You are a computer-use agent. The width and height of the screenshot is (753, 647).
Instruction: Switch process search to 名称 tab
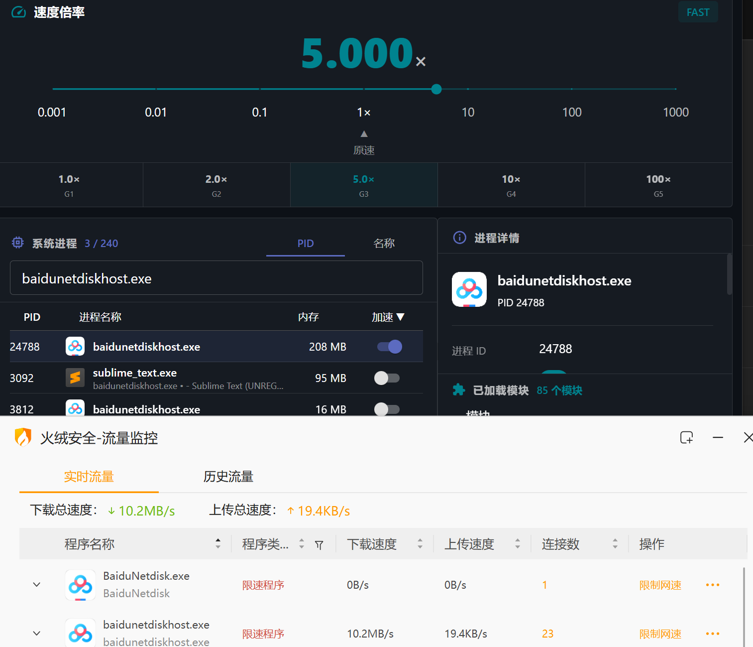pyautogui.click(x=384, y=243)
